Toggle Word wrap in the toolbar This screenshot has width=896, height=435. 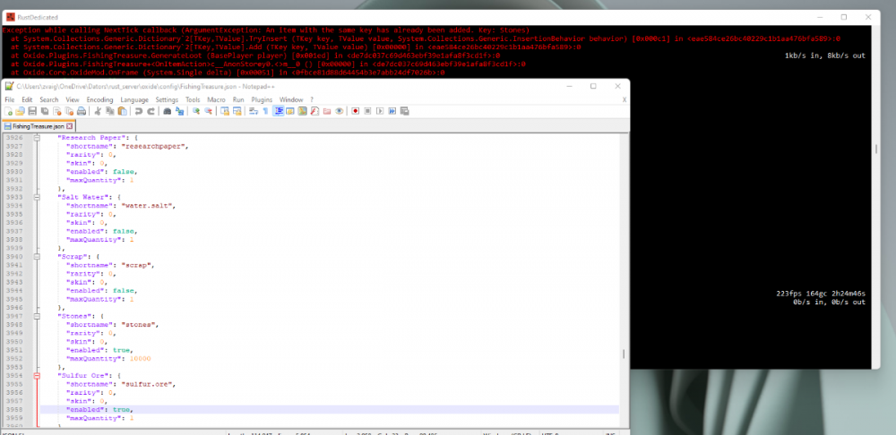coord(254,111)
